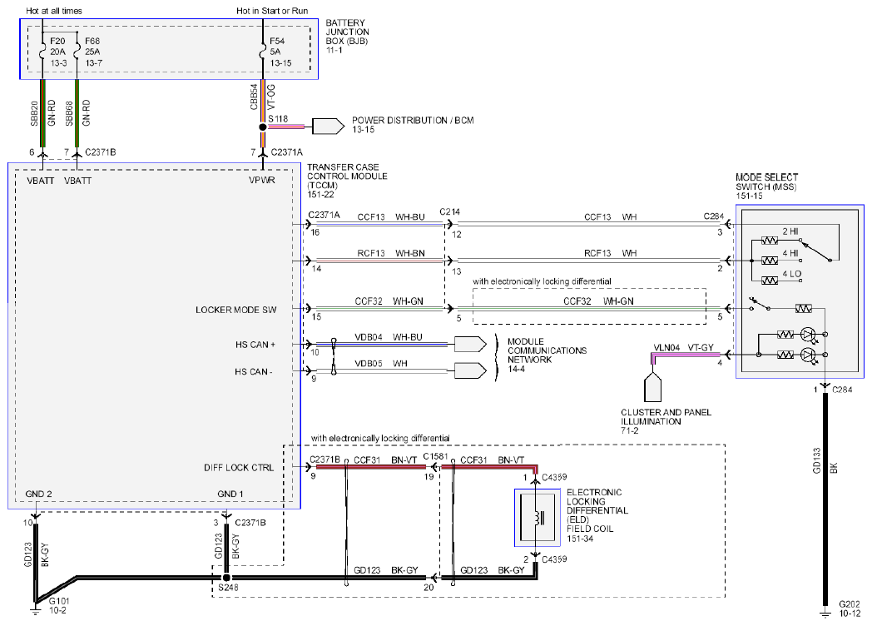Click the CCF13 WH wire label

click(x=610, y=217)
